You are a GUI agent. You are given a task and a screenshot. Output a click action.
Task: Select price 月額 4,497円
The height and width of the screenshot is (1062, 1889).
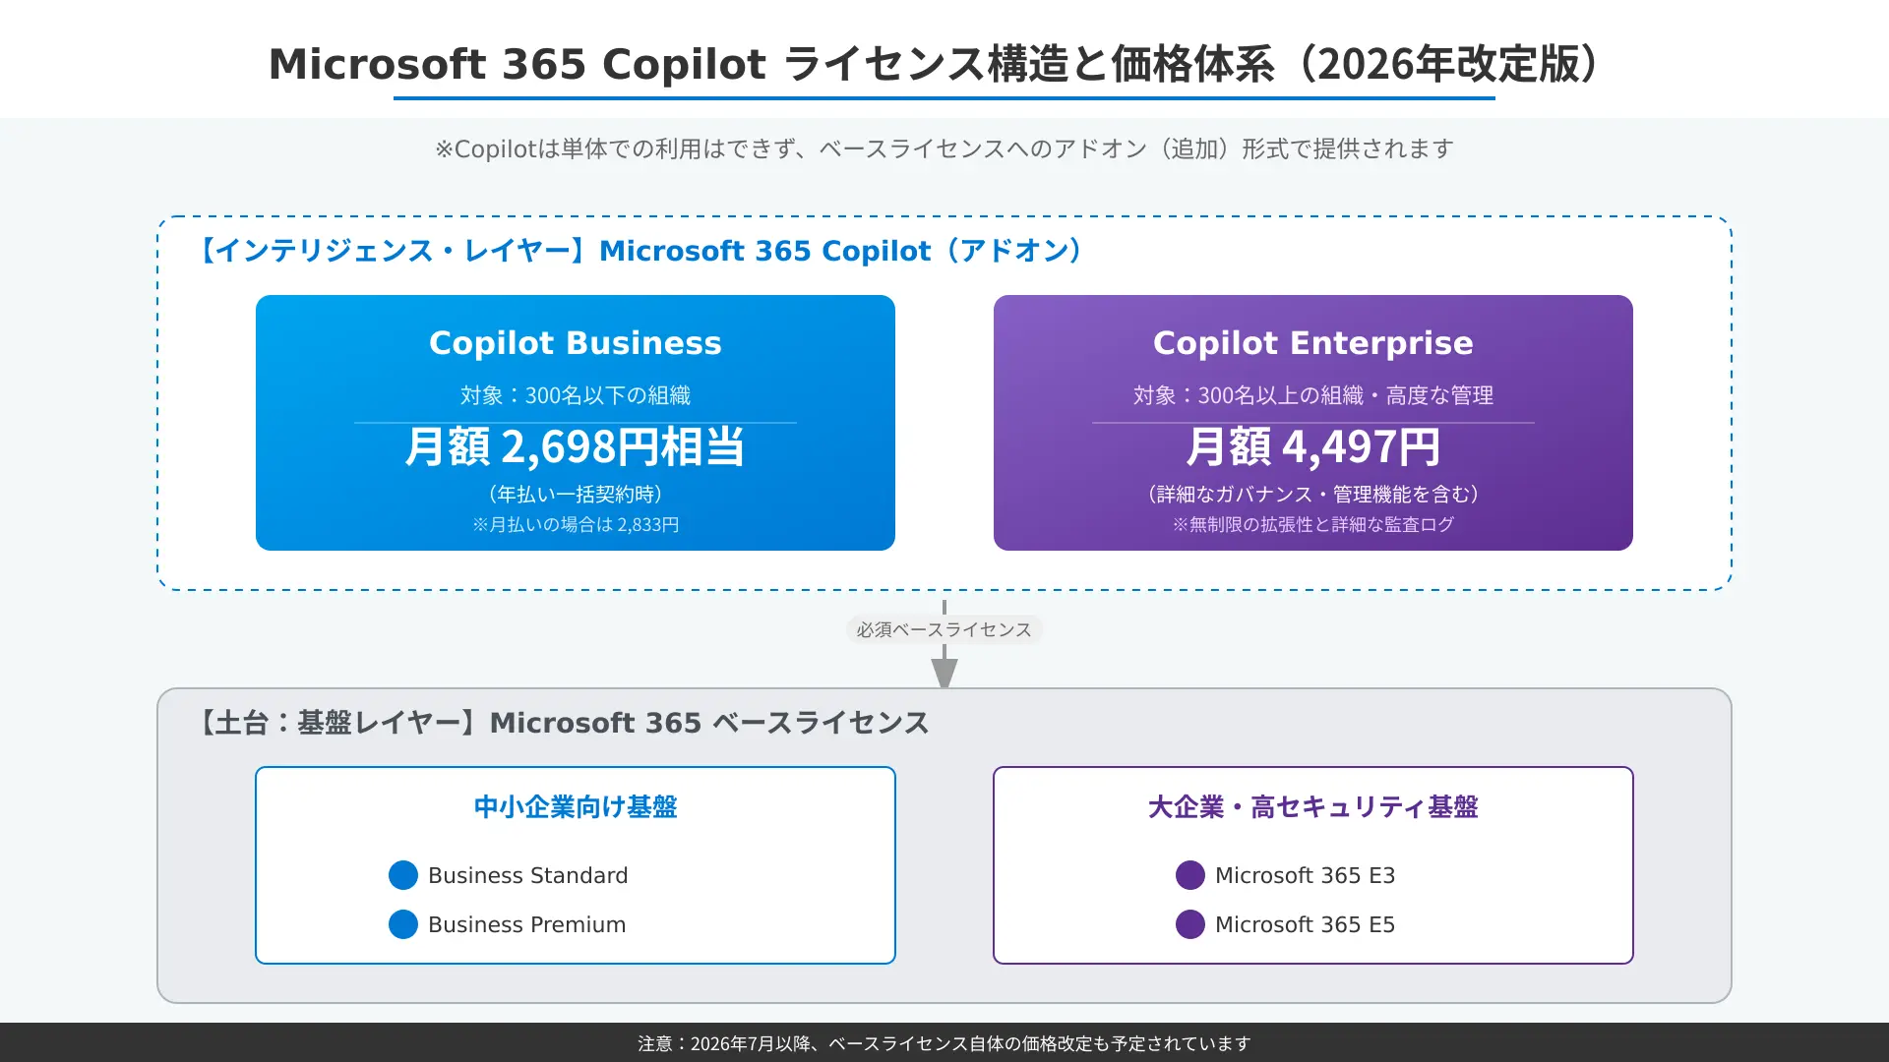pos(1313,447)
